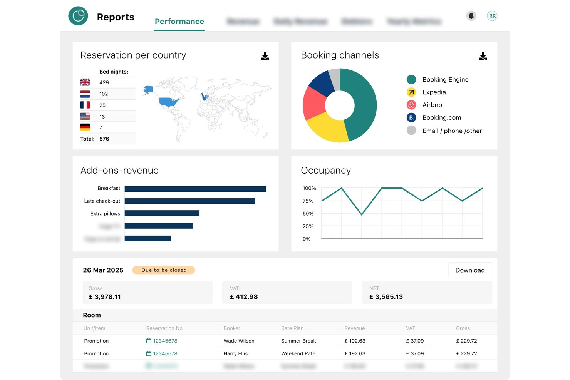The image size is (570, 380).
Task: Click the highlighted United States on the map
Action: [x=168, y=102]
